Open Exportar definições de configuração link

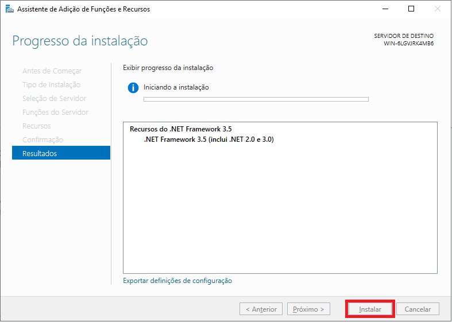pyautogui.click(x=177, y=281)
